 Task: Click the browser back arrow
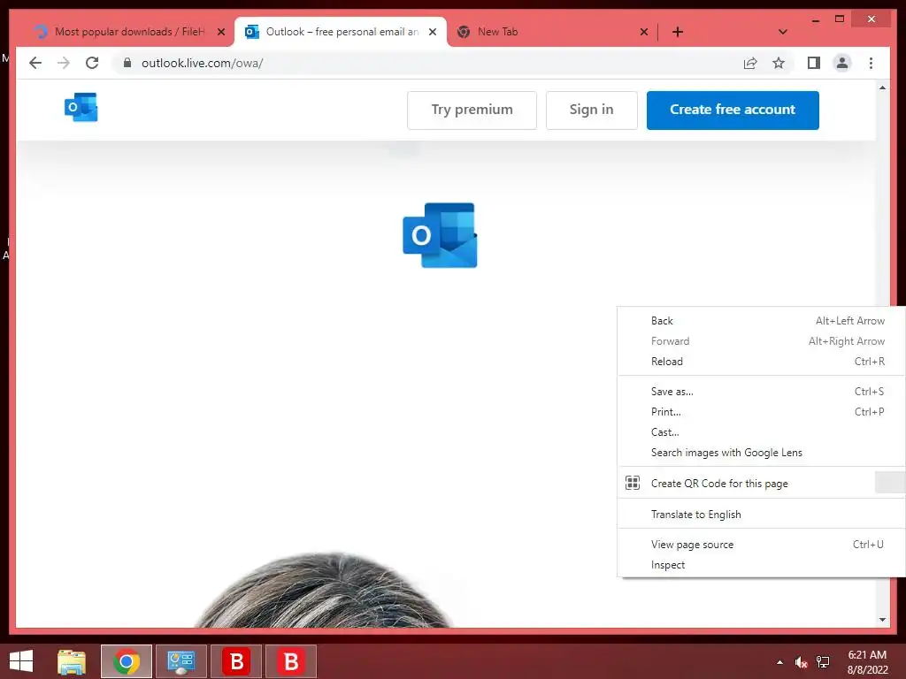click(35, 63)
